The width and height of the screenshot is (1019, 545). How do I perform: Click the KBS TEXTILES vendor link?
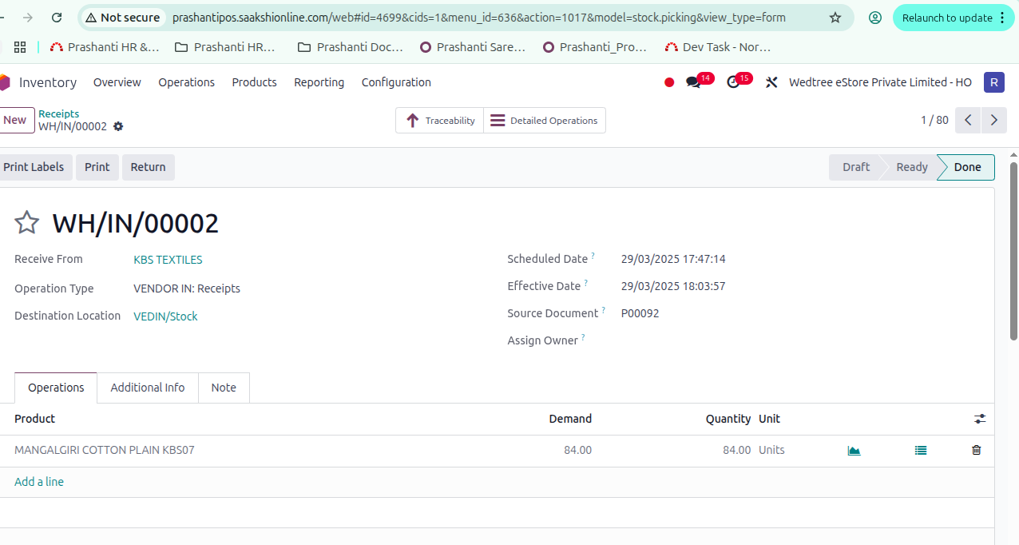tap(168, 260)
